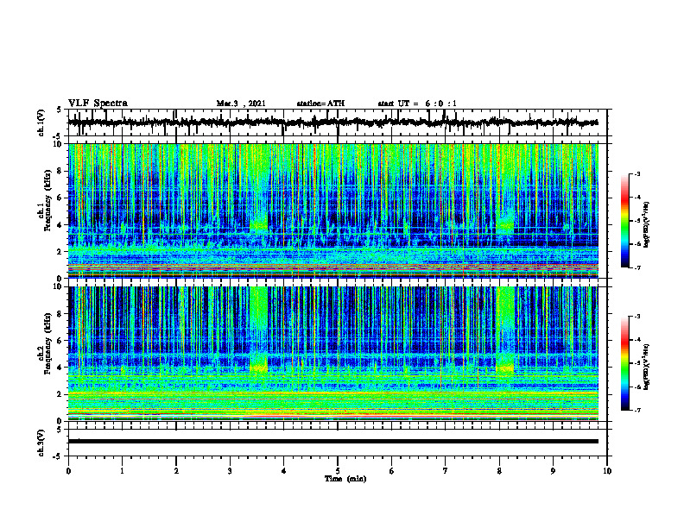Viewport: 684px width, 528px height.
Task: Click the "6" kHz tick of ch.1 spectrogram
Action: (x=60, y=198)
